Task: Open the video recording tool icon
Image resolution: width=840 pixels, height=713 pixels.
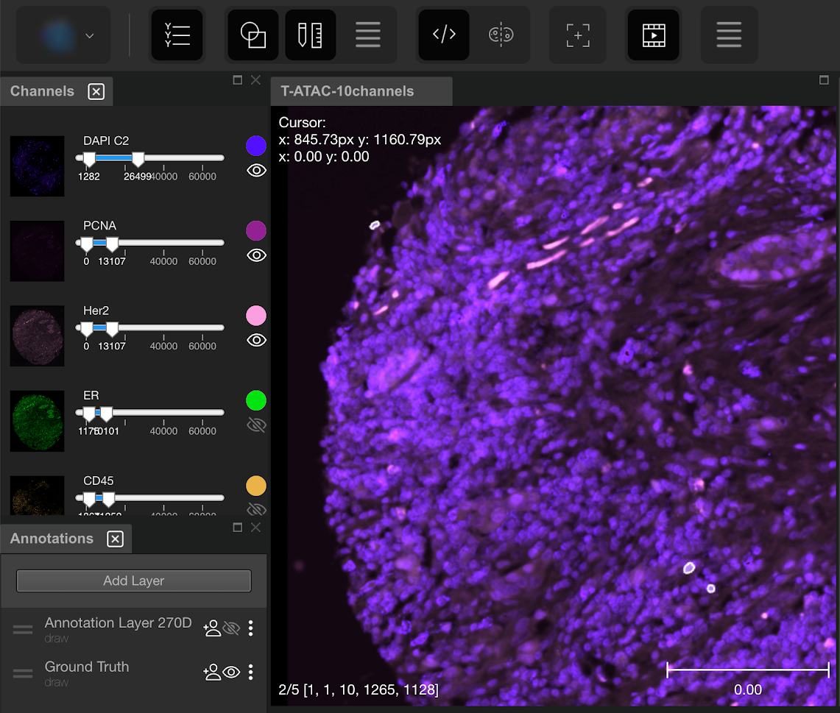Action: pyautogui.click(x=653, y=35)
